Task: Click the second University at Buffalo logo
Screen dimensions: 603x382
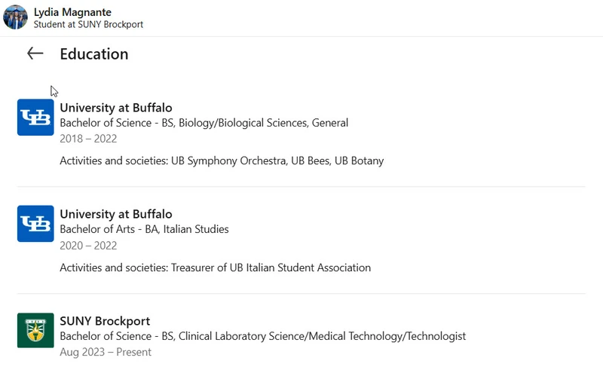Action: (35, 224)
